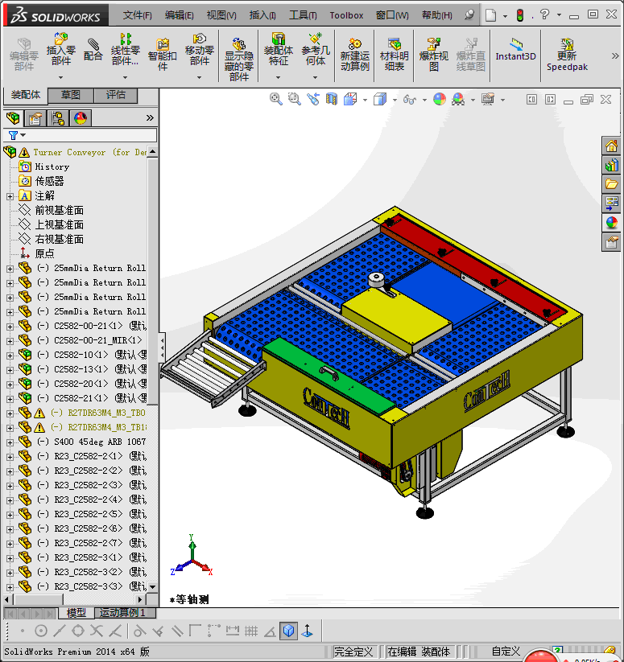Expand the C2582-10<1> component node
This screenshot has height=662, width=624.
(x=10, y=356)
